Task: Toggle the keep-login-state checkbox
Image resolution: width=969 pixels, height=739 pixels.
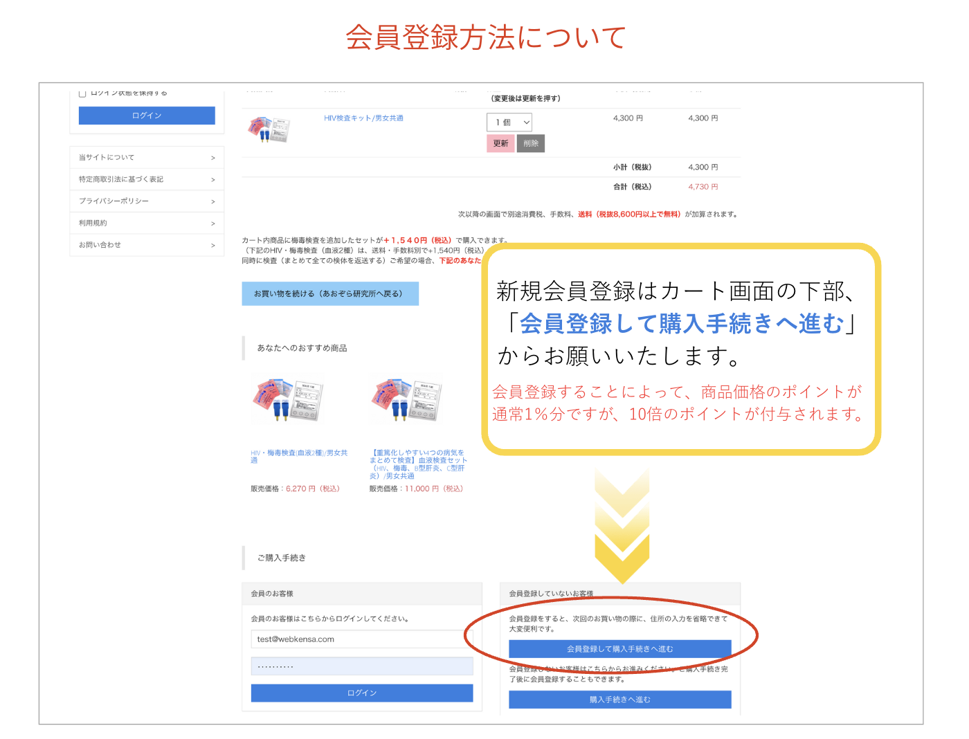Action: click(82, 93)
